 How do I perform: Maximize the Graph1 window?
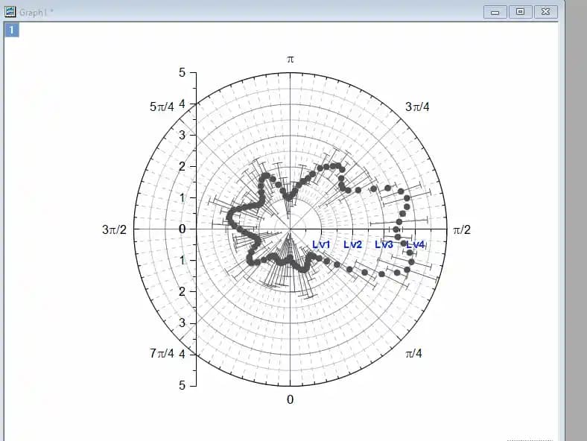(x=520, y=12)
